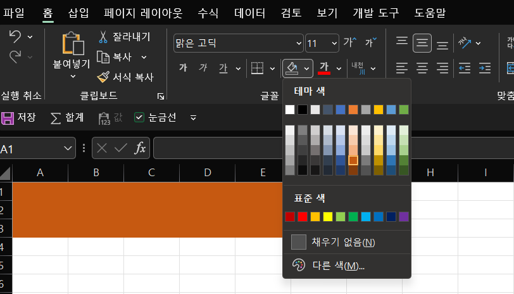Click the phonetic guide (내천) icon
Viewport: 514px width, 294px height.
358,68
